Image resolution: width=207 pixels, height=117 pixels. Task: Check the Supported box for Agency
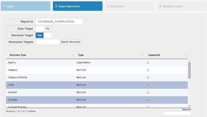pos(148,63)
